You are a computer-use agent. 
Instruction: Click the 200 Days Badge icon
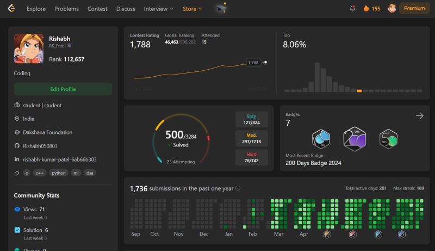click(355, 139)
